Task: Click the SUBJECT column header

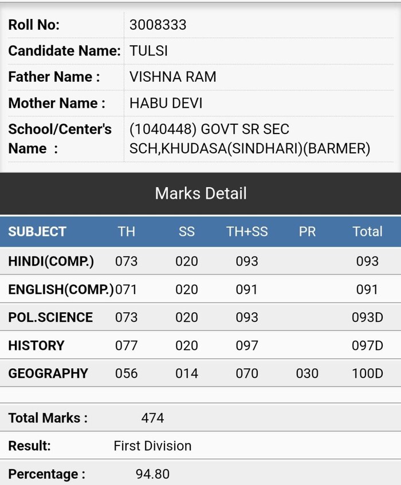Action: [37, 232]
